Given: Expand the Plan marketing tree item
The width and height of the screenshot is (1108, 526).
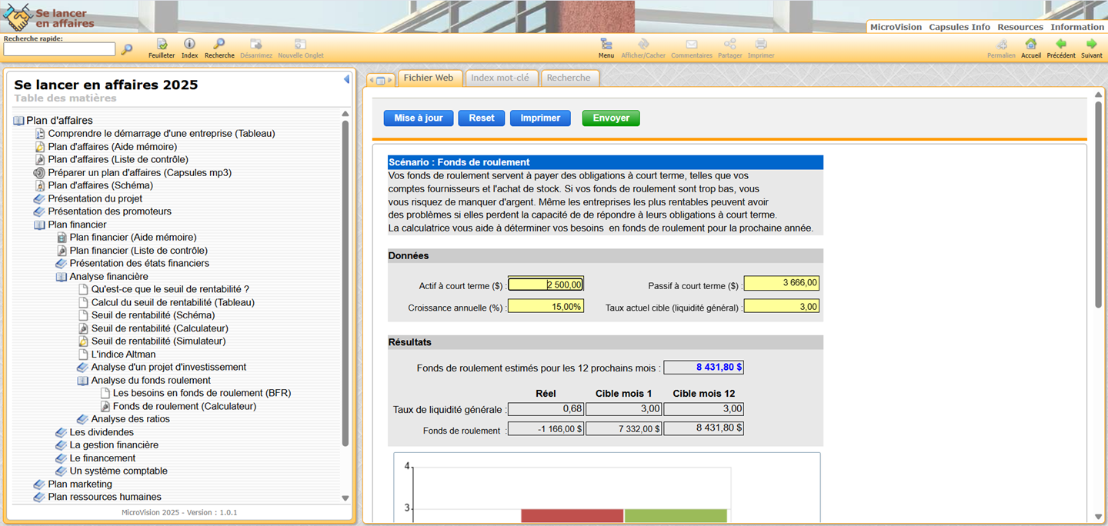Looking at the screenshot, I should point(40,484).
